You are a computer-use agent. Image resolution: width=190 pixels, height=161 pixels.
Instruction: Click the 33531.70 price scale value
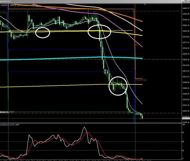point(186,77)
